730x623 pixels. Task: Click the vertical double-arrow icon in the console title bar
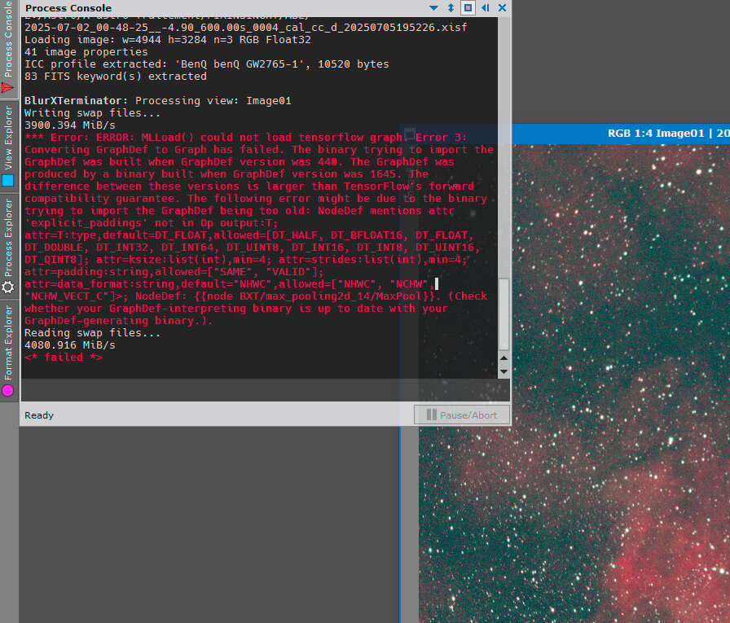pos(451,8)
